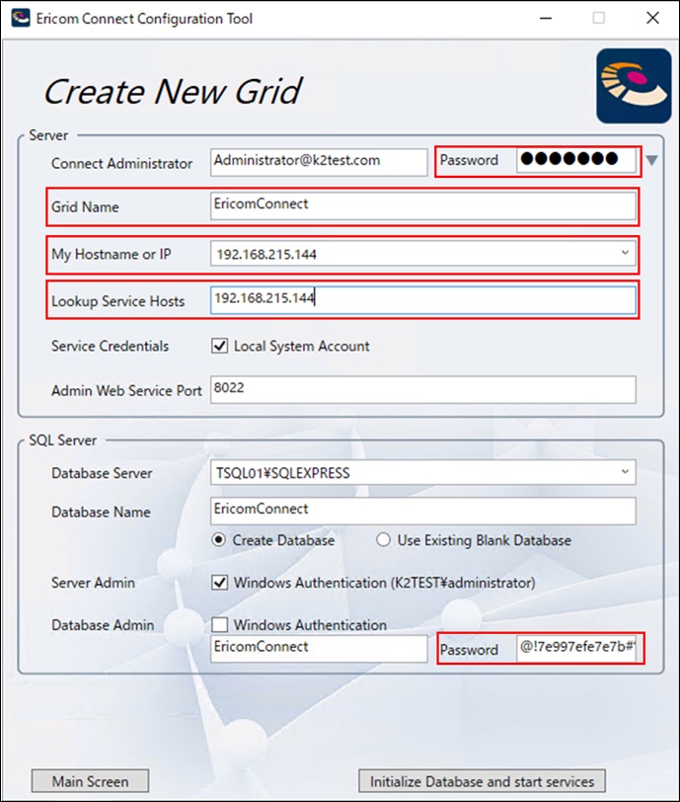Click the Main Screen button
Image resolution: width=680 pixels, height=802 pixels.
[x=90, y=781]
